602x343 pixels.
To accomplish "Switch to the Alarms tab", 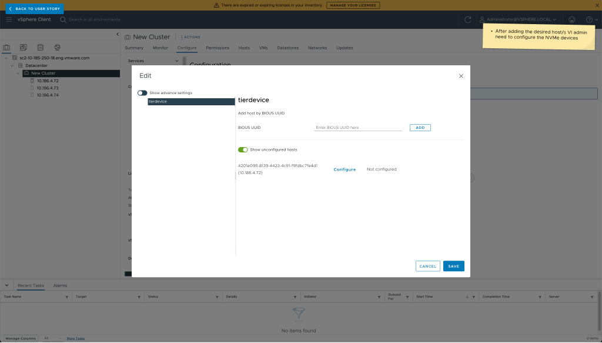I will click(x=59, y=285).
